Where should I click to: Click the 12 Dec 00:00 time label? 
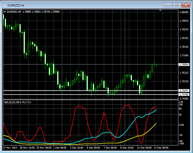(x=144, y=148)
